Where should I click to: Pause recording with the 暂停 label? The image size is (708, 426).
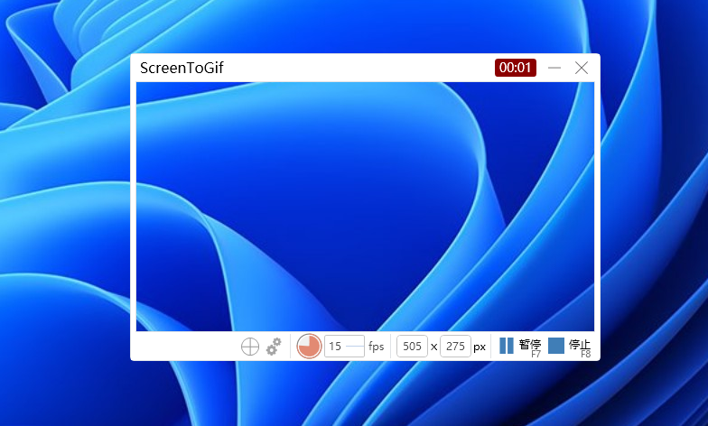click(x=529, y=345)
